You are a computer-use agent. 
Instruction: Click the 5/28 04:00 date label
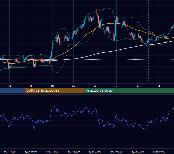[x=159, y=151]
